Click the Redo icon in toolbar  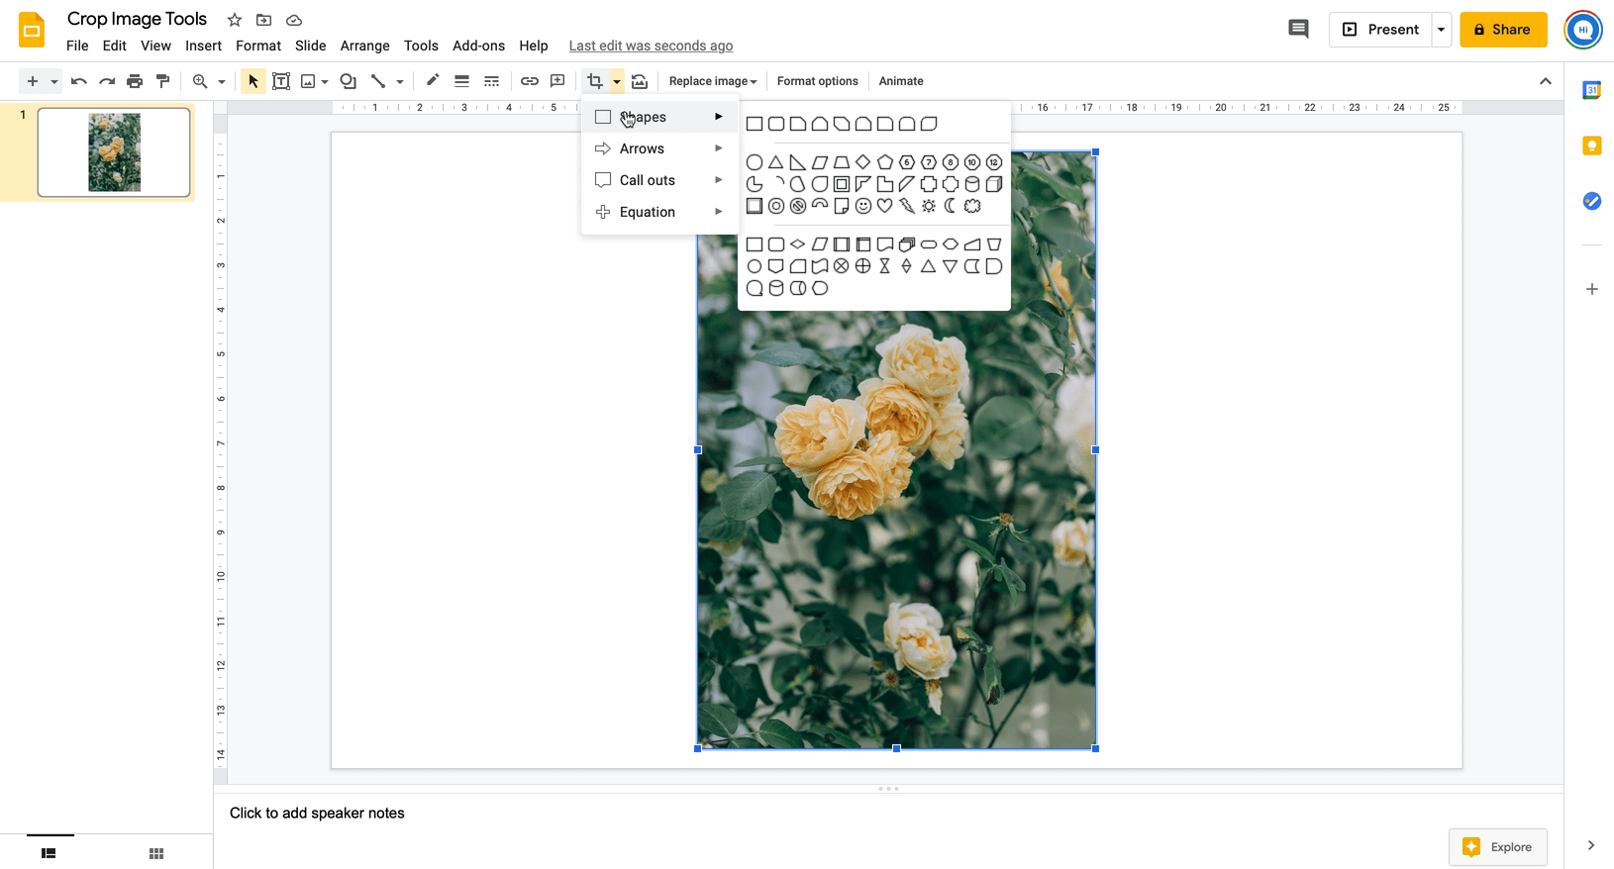(107, 81)
